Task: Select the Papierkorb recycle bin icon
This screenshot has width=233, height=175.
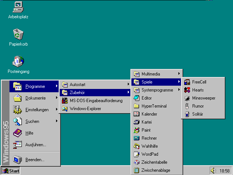Action: pos(18,34)
